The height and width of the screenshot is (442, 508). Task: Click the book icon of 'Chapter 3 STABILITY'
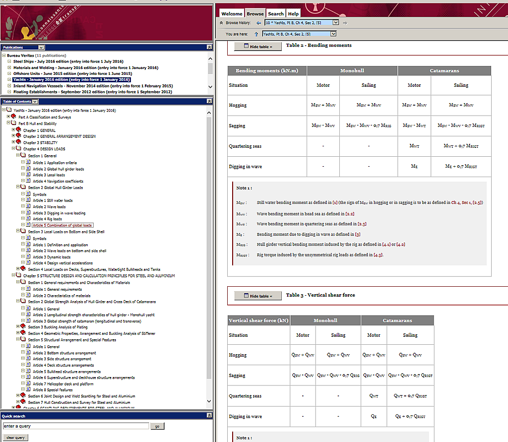pos(18,142)
